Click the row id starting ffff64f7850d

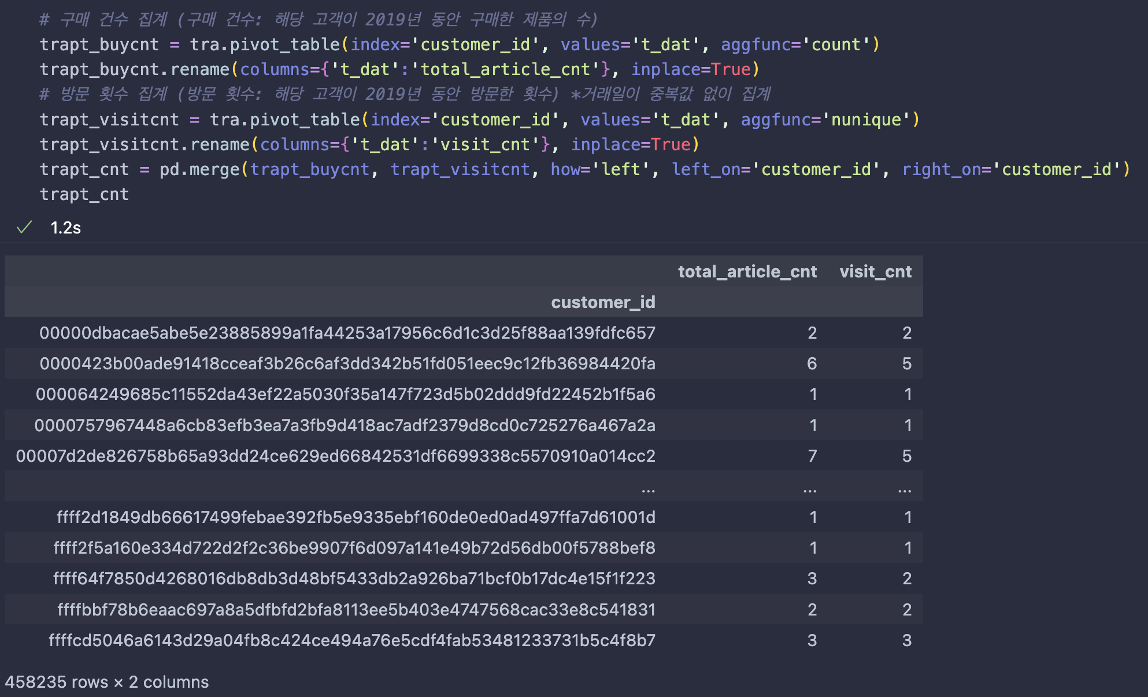coord(354,579)
